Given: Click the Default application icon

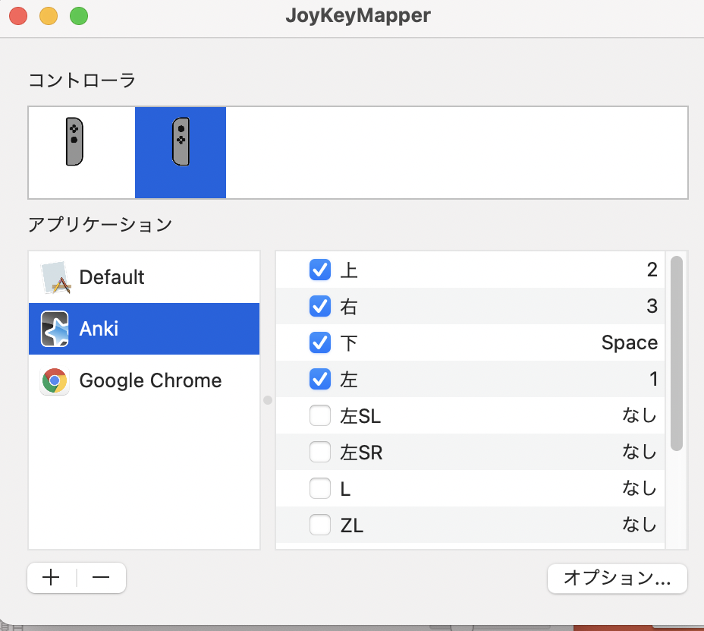Looking at the screenshot, I should tap(55, 278).
